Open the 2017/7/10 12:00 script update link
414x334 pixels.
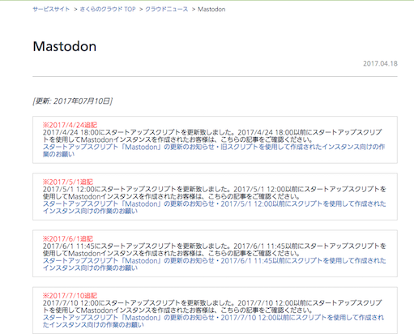point(213,321)
